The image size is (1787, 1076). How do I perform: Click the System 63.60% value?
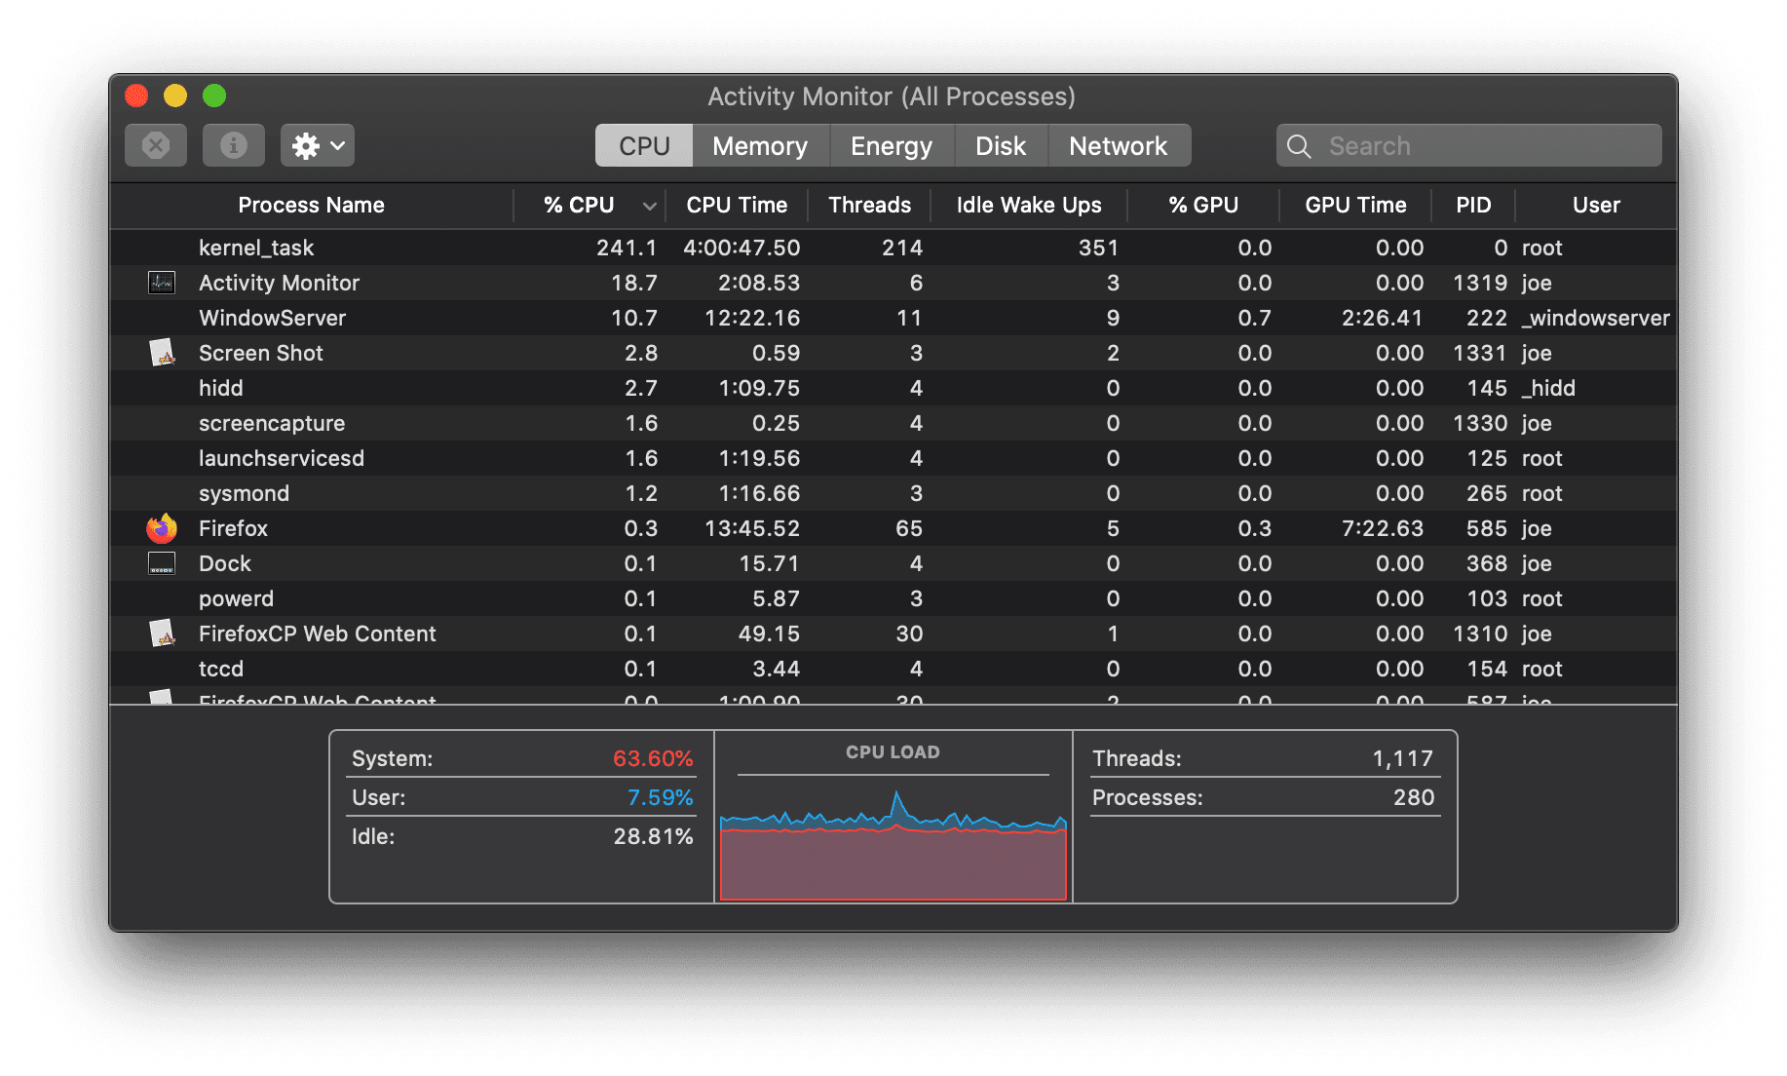pyautogui.click(x=653, y=758)
